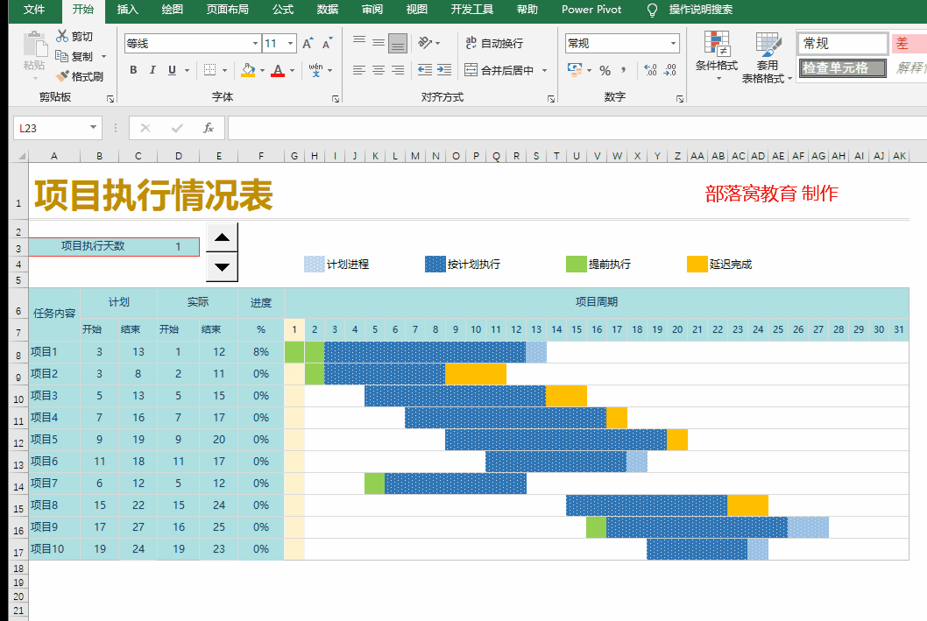Click accounting number format icon

tap(575, 70)
